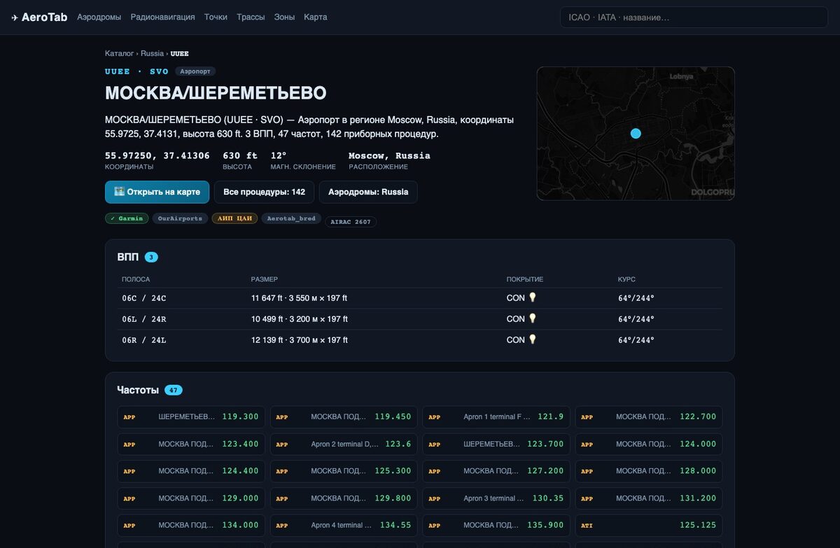Select the 123.700 ШЕРЕМЕТЬЕВО frequency card
Screen dimensions: 840x548
click(496, 444)
